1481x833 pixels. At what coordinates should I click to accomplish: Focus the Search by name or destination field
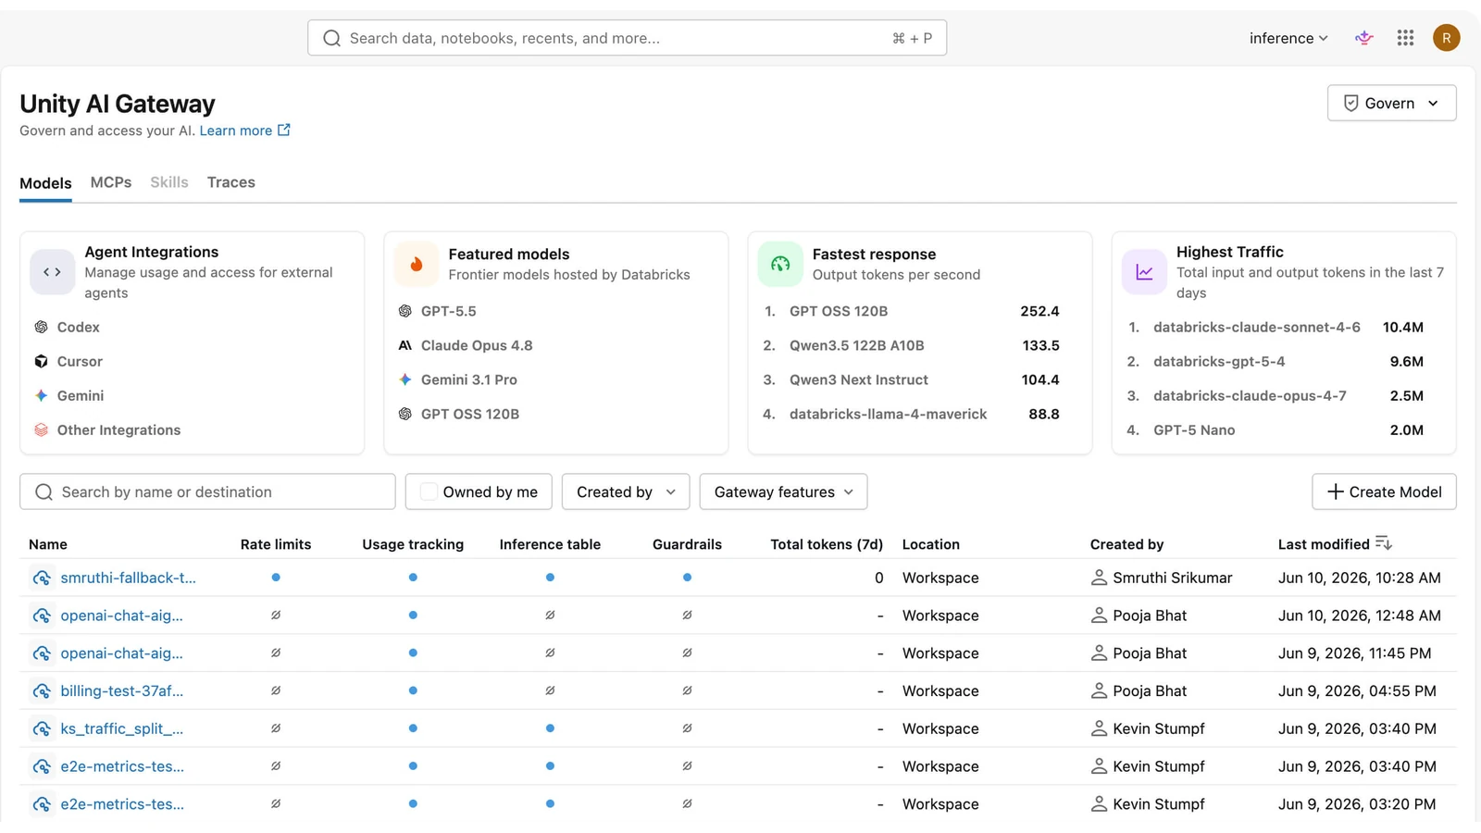click(207, 492)
